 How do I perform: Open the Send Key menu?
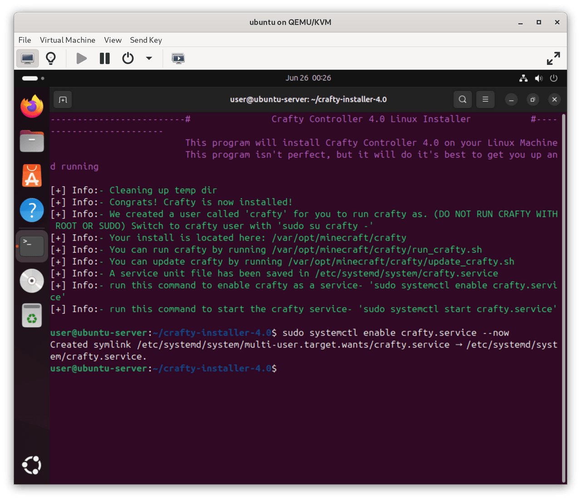pyautogui.click(x=146, y=40)
